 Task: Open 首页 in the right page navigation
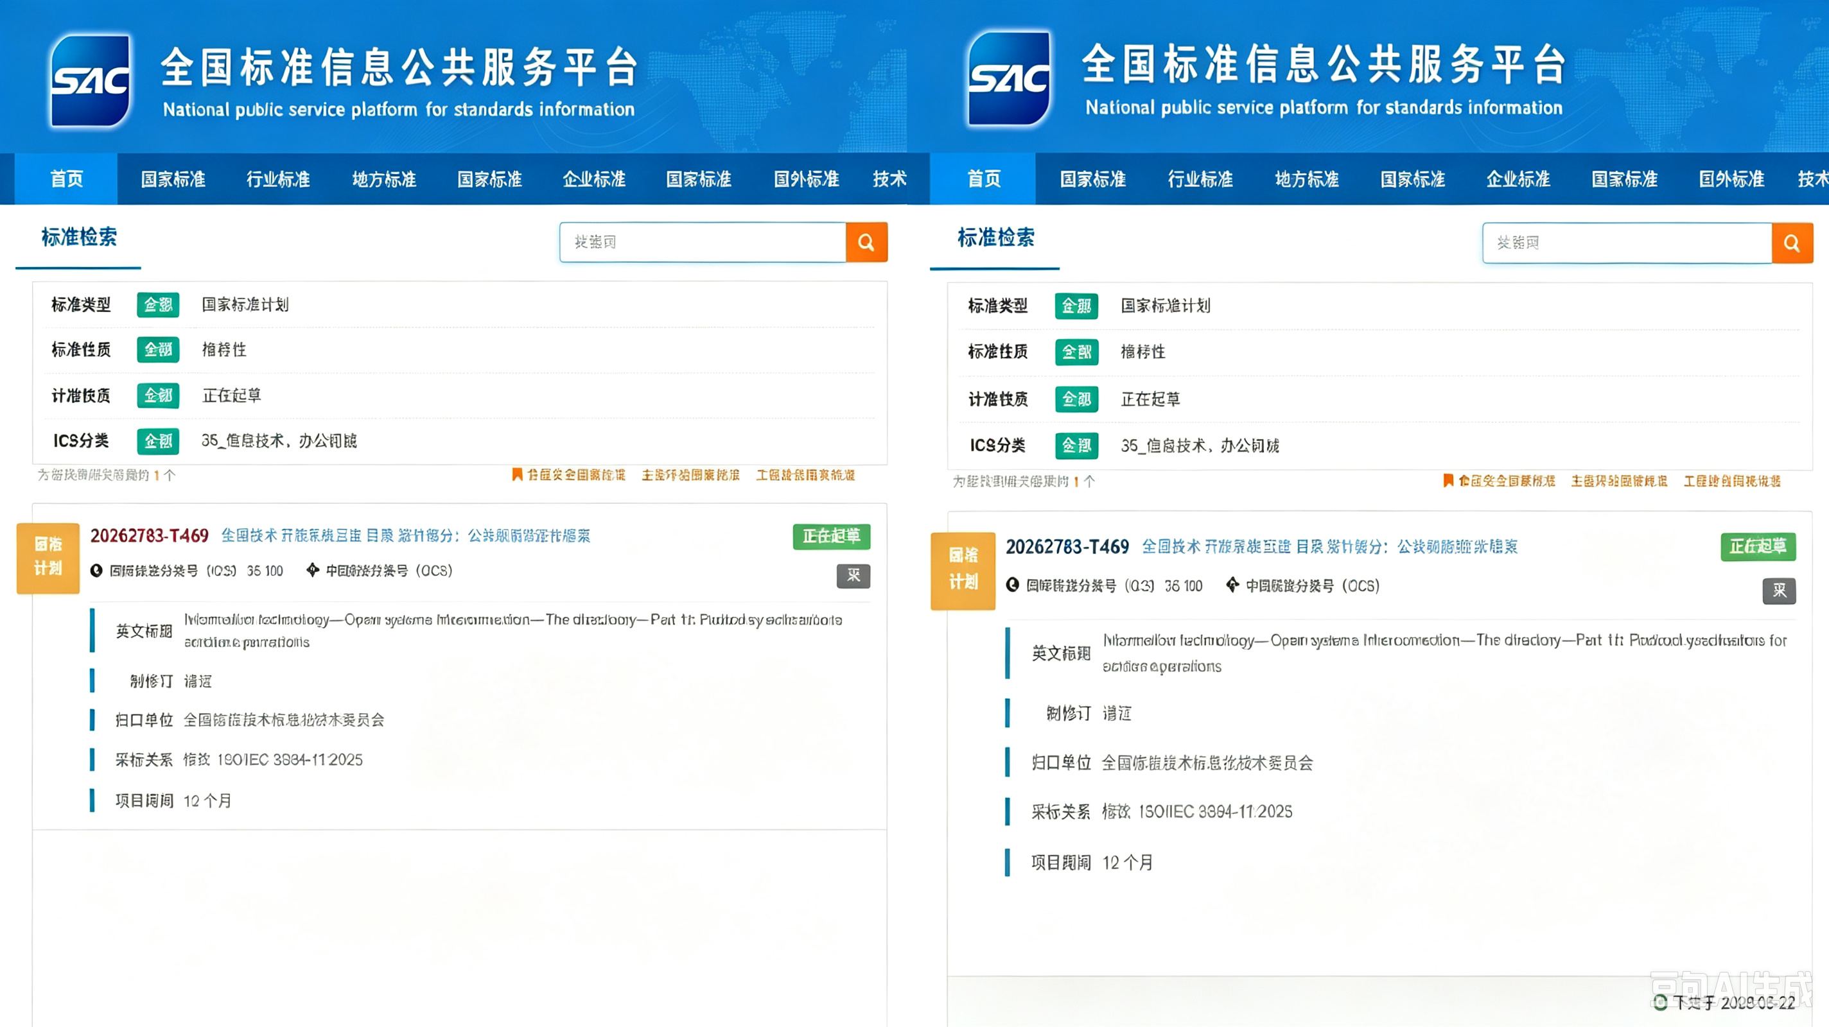tap(983, 179)
